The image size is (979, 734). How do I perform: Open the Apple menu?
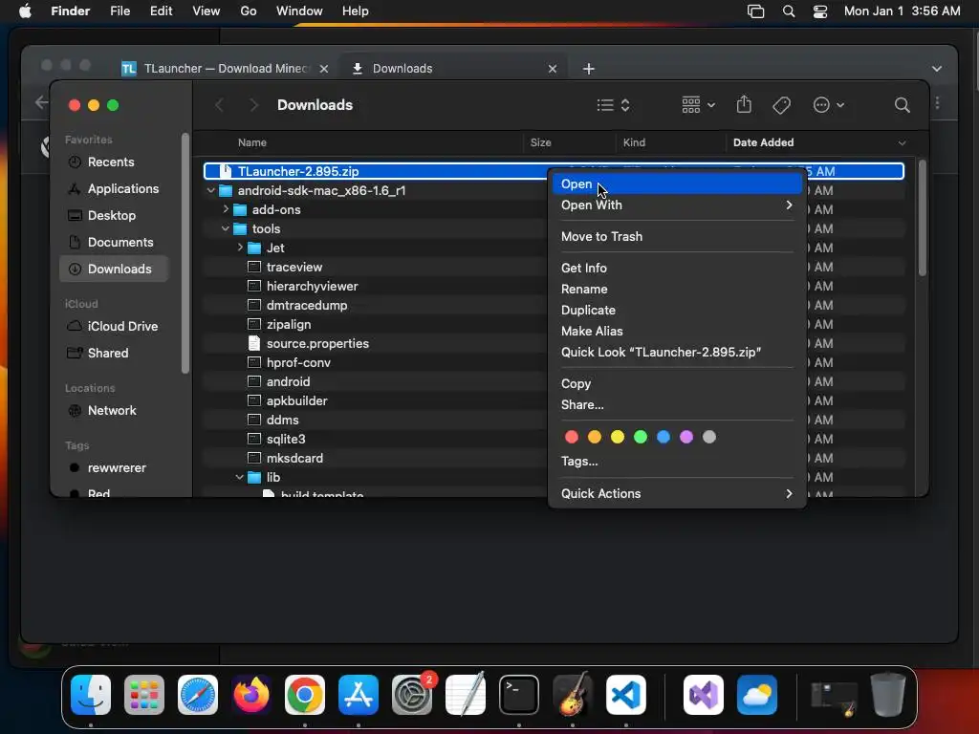pos(25,11)
